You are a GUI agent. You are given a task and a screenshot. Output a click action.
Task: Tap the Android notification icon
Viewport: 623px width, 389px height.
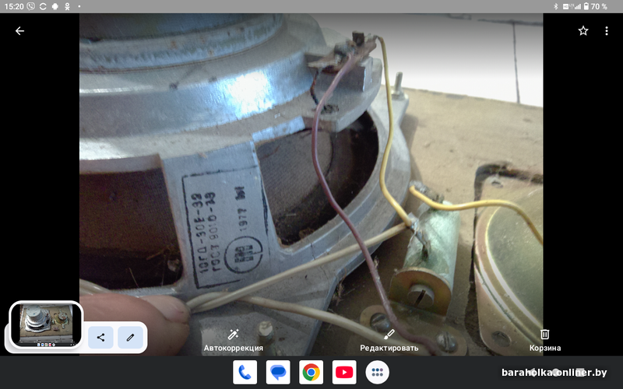point(55,6)
